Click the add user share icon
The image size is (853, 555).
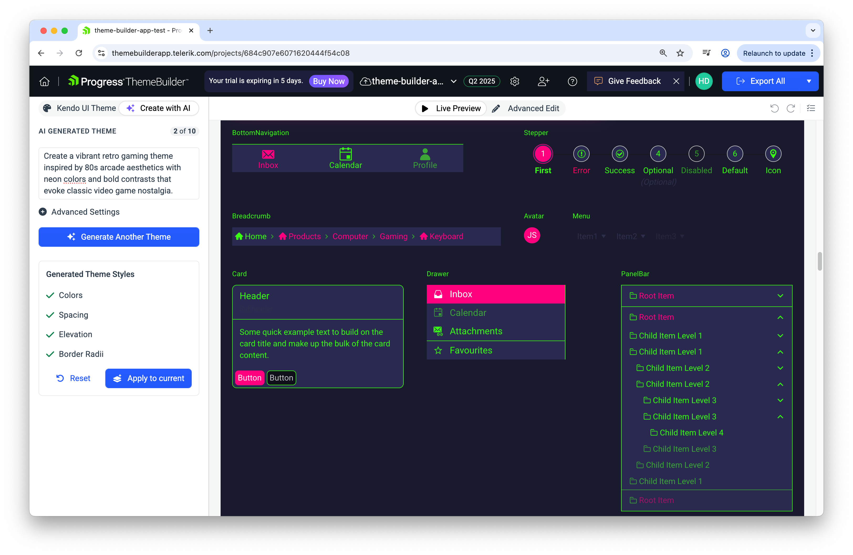pyautogui.click(x=543, y=81)
